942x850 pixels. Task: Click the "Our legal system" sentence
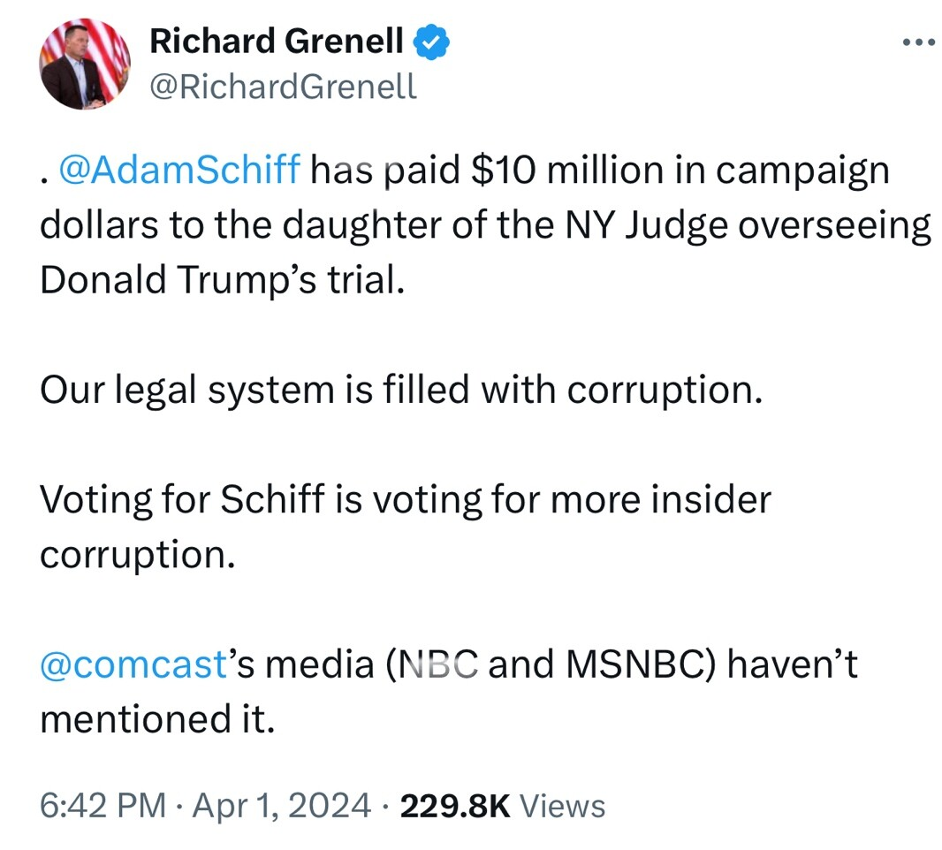[400, 390]
